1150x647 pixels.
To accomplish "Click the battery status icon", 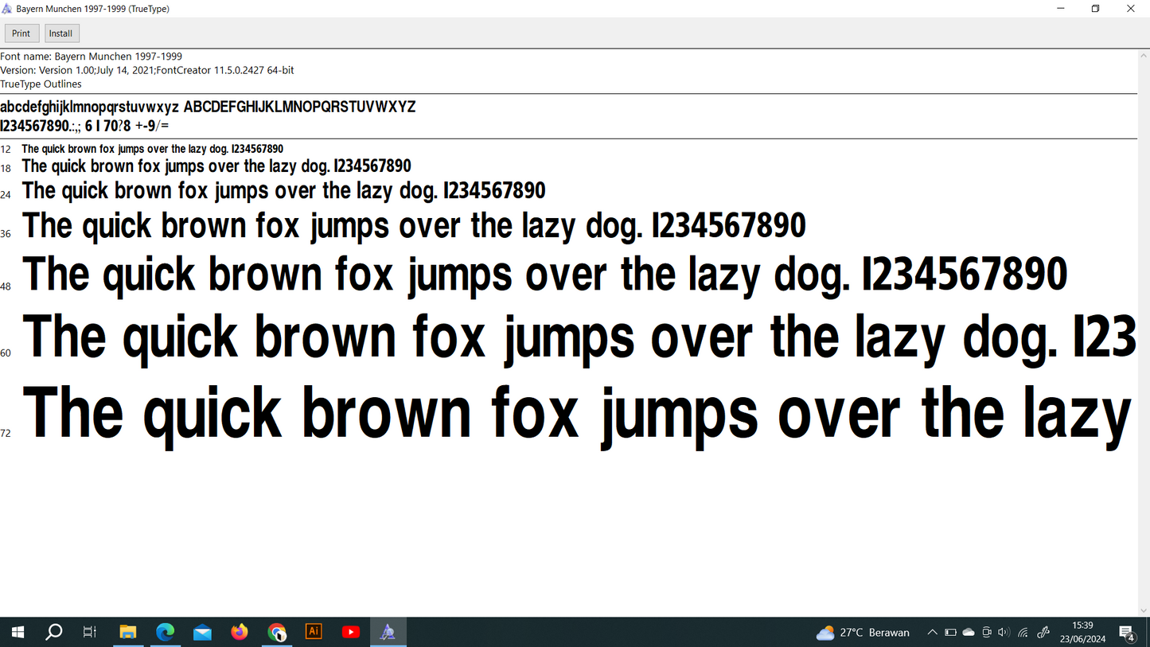I will coord(950,633).
